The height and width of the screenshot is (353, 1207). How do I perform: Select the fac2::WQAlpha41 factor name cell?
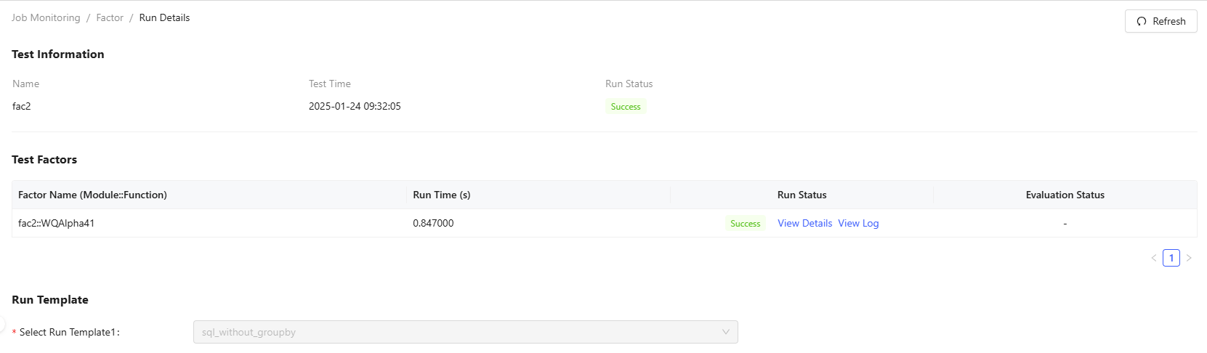(x=56, y=223)
